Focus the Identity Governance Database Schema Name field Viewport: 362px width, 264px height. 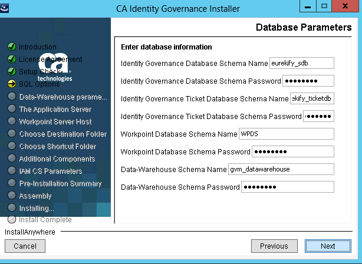pyautogui.click(x=302, y=63)
